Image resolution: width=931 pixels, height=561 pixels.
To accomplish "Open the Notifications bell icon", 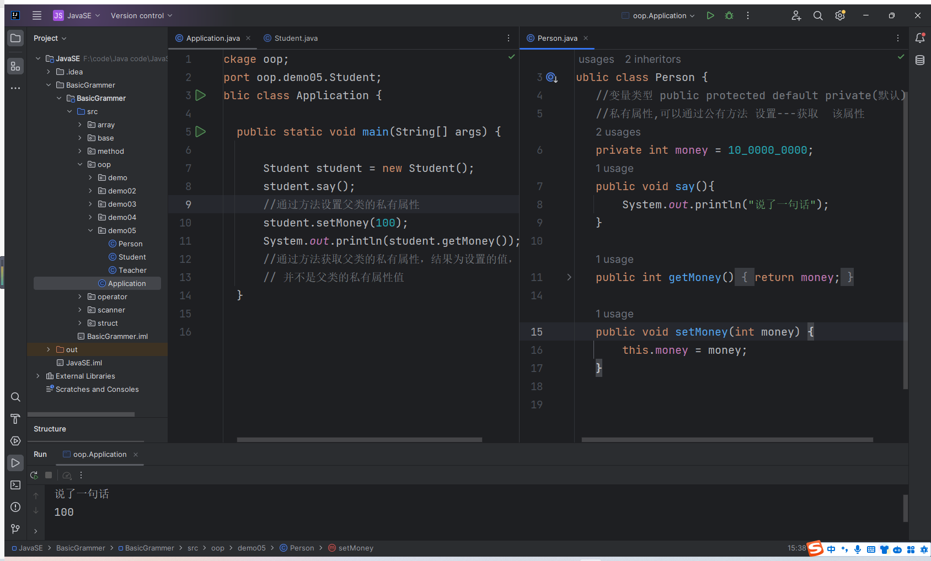I will (x=919, y=38).
